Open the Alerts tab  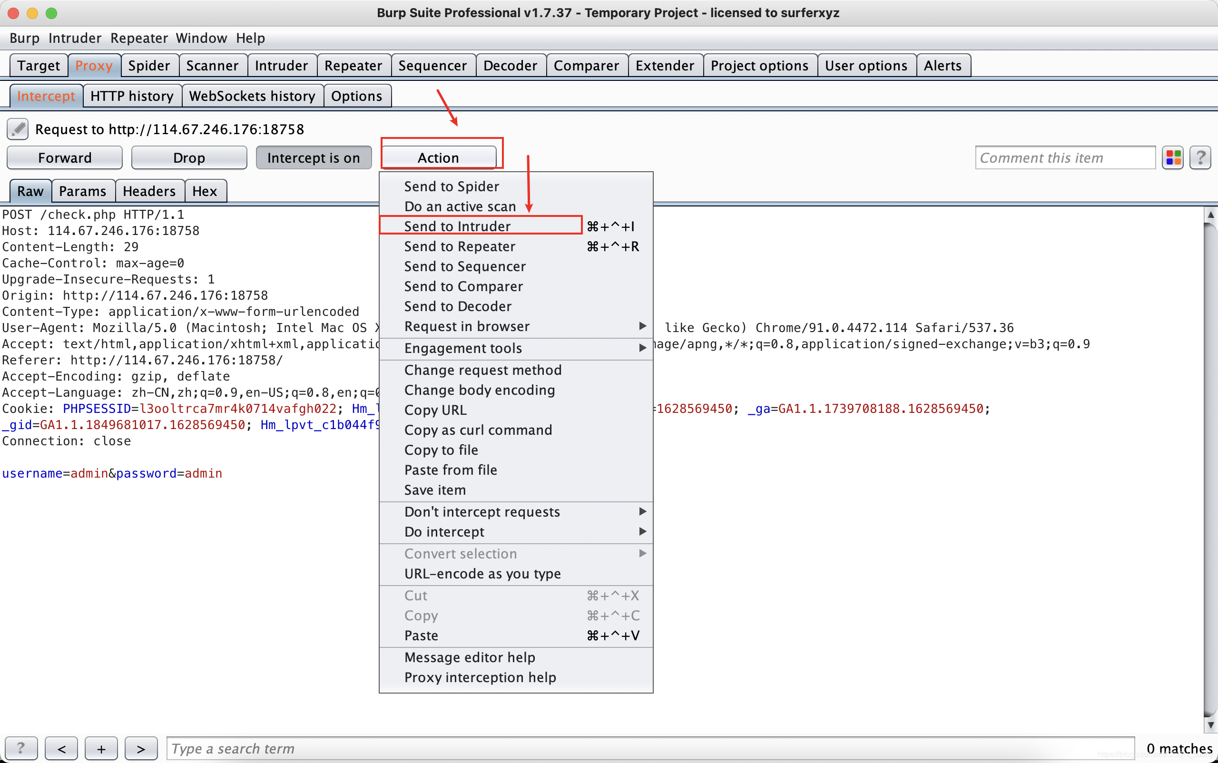pos(943,66)
